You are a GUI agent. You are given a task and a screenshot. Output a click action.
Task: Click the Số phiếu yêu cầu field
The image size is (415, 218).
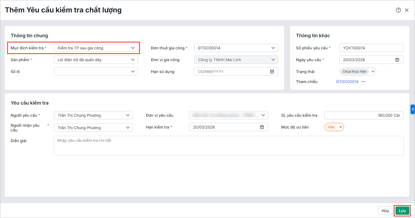371,48
